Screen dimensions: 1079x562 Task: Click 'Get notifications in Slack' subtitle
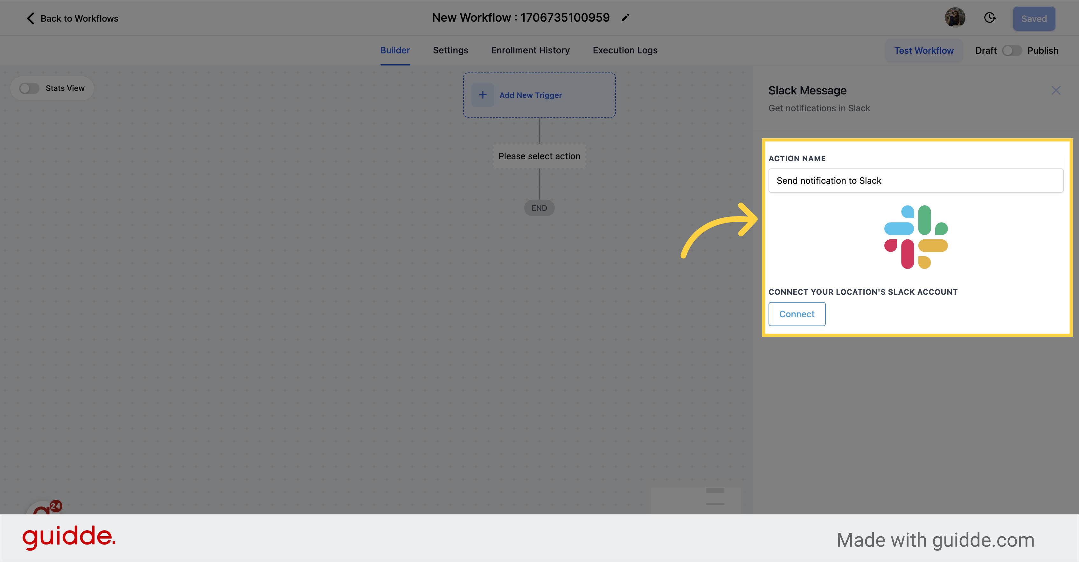(x=819, y=108)
